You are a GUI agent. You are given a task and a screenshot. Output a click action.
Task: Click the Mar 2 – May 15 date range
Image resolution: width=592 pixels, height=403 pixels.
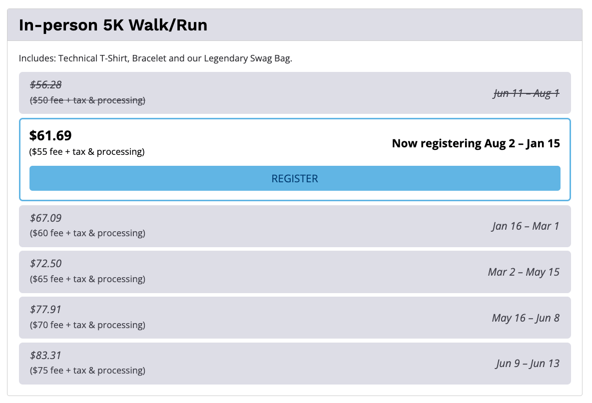(x=524, y=272)
